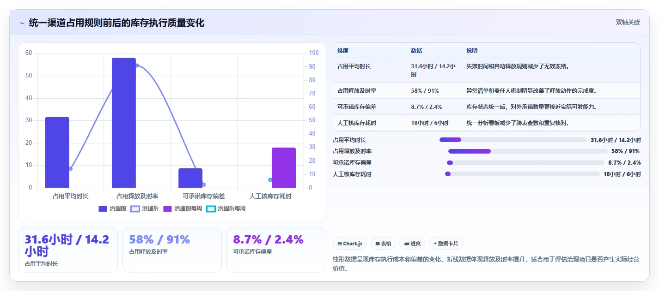Viewport: 659px width, 291px height.
Task: Click the teal data point near 人工核库存耗时
Action: coord(270,180)
